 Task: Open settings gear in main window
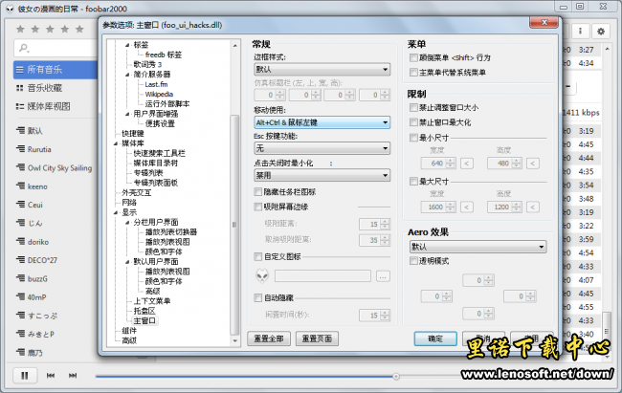tap(601, 32)
